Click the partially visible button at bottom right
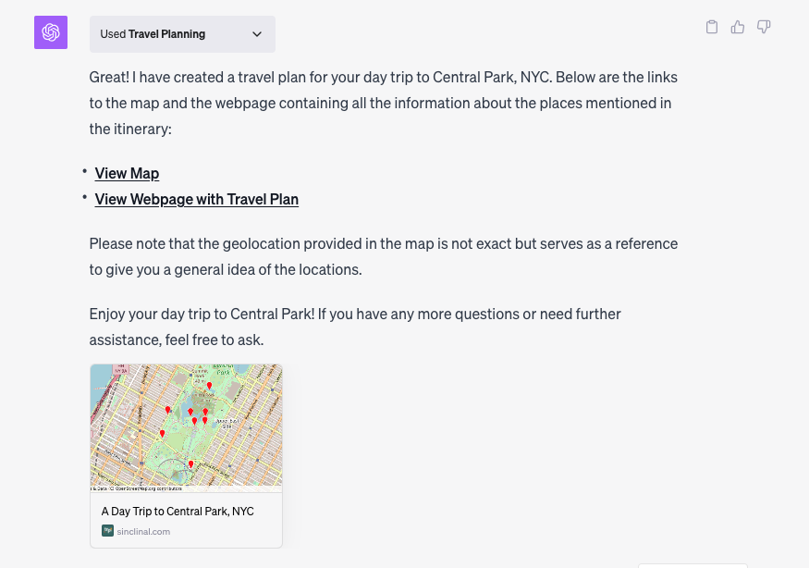 (x=693, y=566)
